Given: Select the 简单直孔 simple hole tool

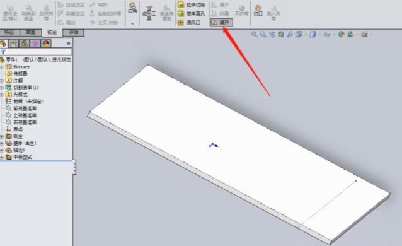Looking at the screenshot, I should click(192, 14).
